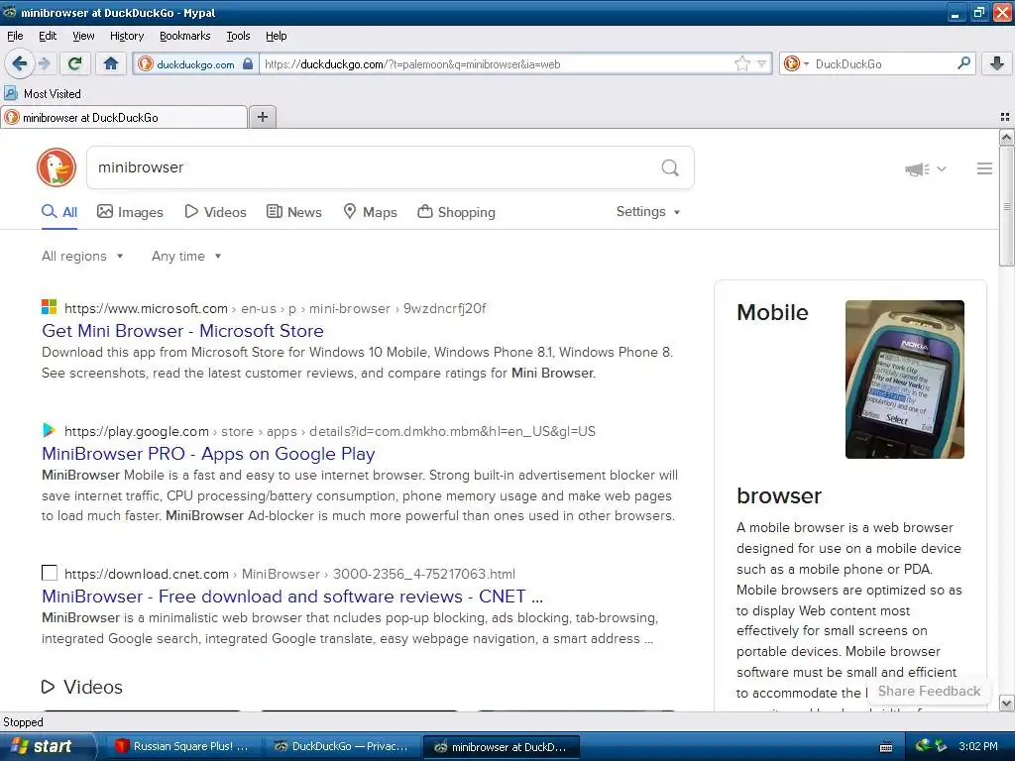Viewport: 1015px width, 761px height.
Task: Switch to the News tab
Action: pyautogui.click(x=294, y=212)
